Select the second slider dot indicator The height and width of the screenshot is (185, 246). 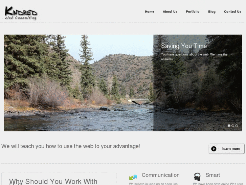233,126
